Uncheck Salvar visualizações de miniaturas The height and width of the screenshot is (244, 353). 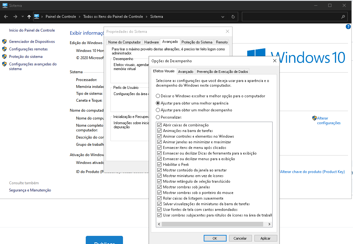(x=159, y=204)
